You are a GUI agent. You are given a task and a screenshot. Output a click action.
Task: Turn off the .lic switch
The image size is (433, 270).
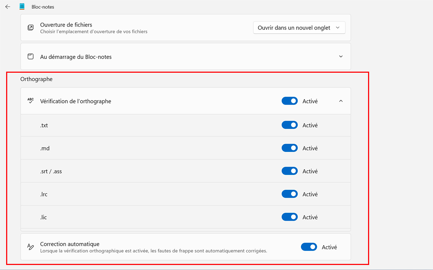[x=289, y=217]
